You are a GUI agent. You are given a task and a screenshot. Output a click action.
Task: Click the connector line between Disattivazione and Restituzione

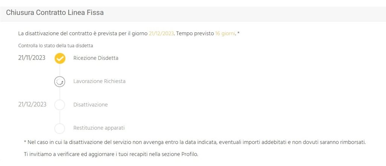(x=60, y=117)
